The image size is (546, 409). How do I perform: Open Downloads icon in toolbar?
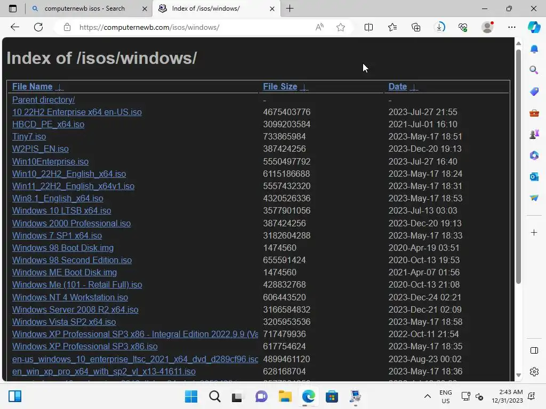(440, 27)
